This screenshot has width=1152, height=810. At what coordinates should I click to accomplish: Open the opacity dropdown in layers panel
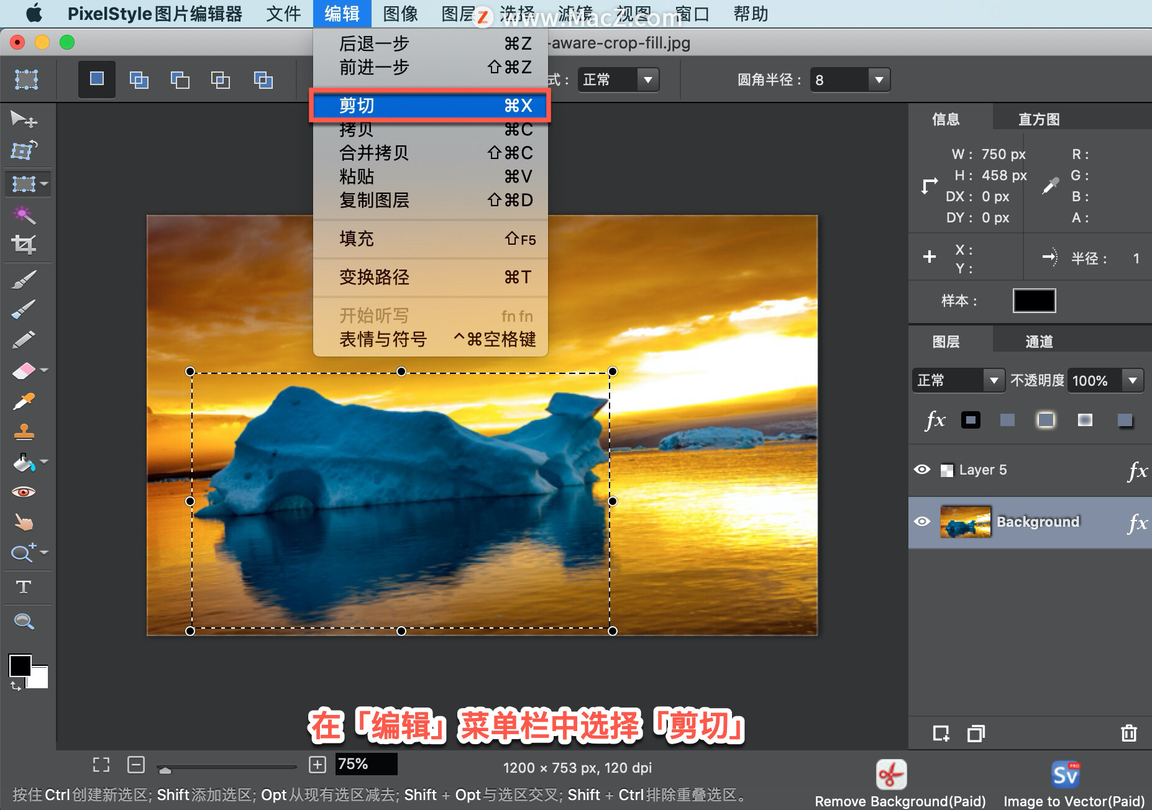(x=1133, y=380)
